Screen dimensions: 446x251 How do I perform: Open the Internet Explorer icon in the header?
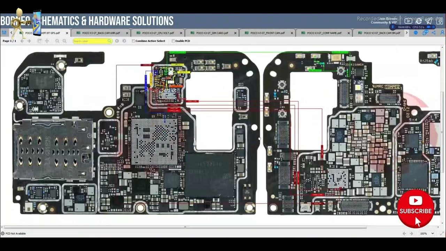418,21
